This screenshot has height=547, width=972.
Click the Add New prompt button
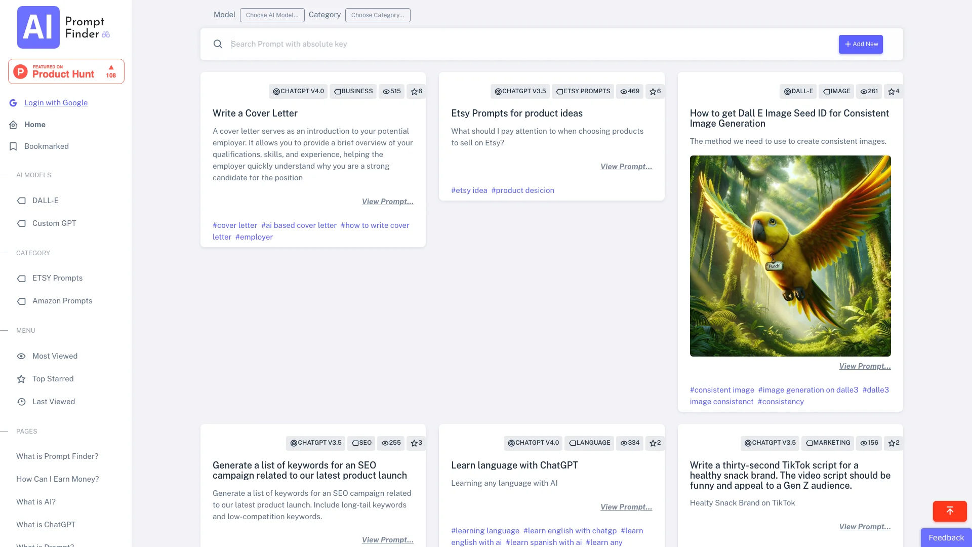(861, 44)
